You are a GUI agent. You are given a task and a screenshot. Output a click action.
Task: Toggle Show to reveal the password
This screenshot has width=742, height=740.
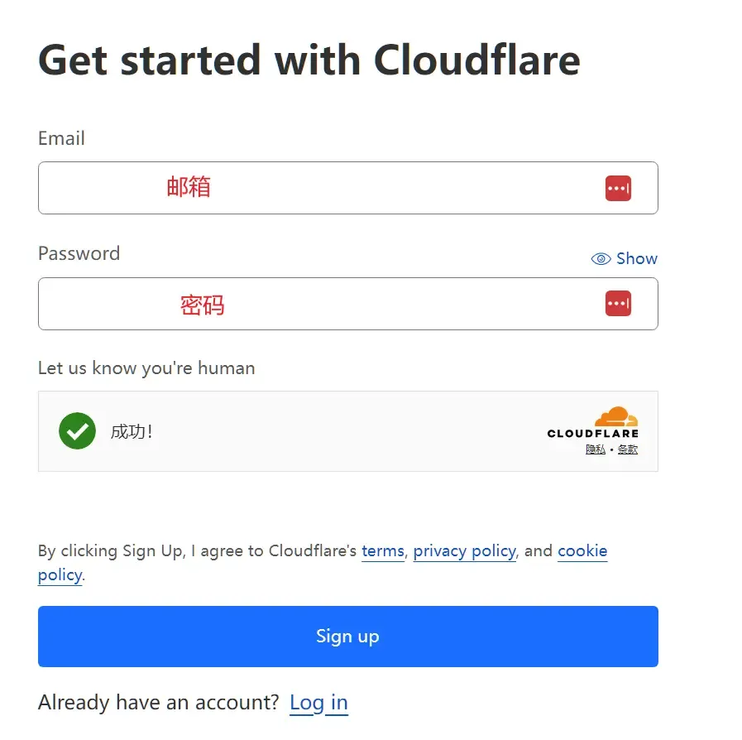[x=638, y=258]
